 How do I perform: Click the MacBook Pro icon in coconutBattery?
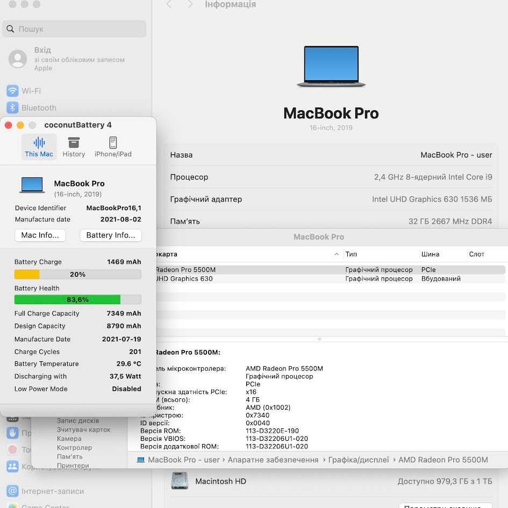(32, 185)
